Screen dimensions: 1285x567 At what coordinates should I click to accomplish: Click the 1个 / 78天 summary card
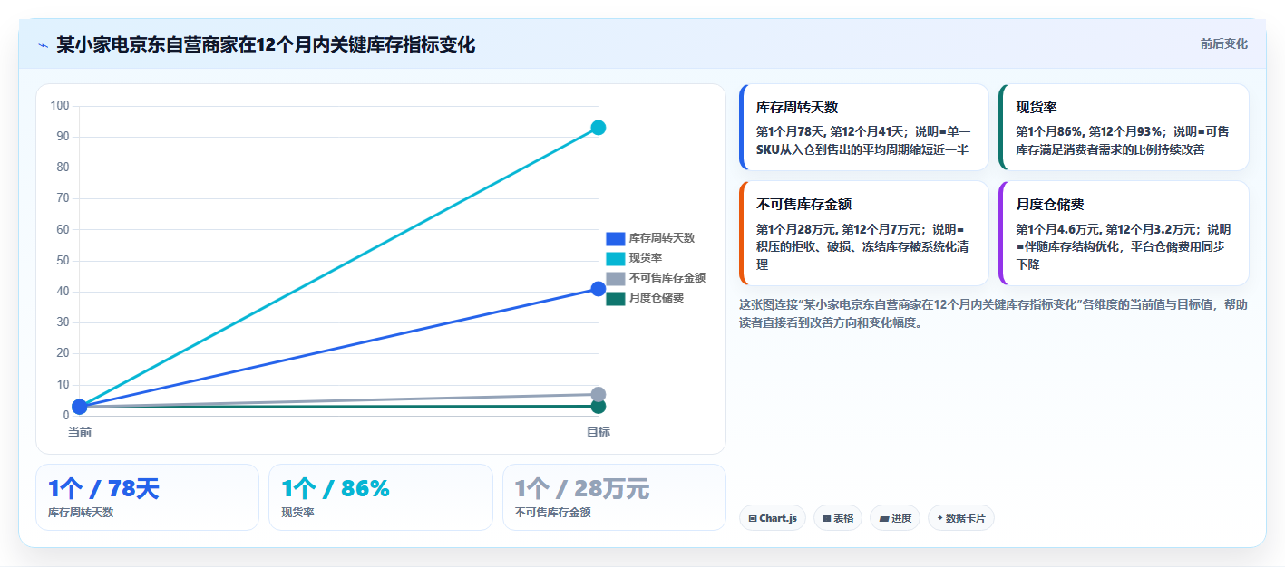(x=148, y=497)
